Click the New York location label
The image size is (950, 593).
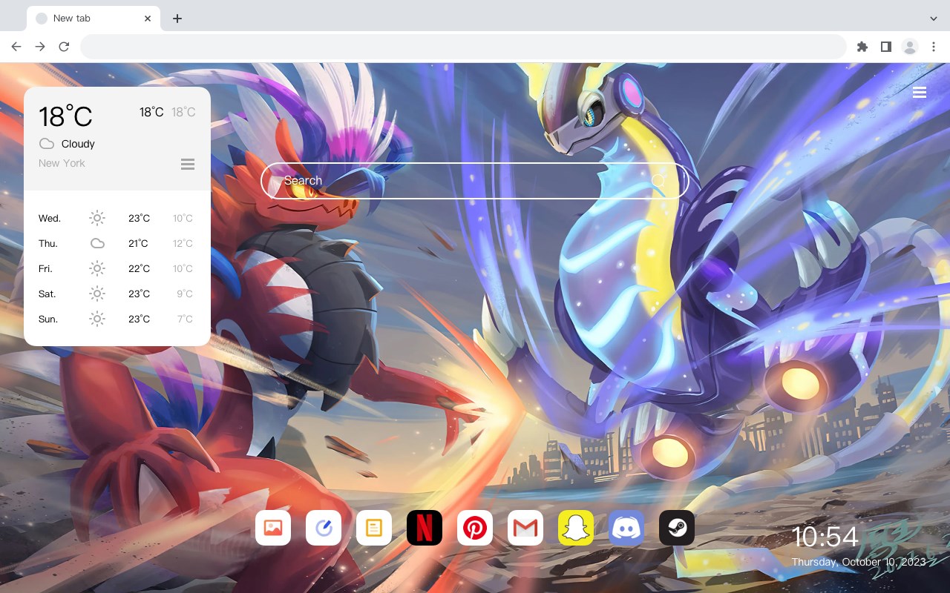click(x=62, y=163)
